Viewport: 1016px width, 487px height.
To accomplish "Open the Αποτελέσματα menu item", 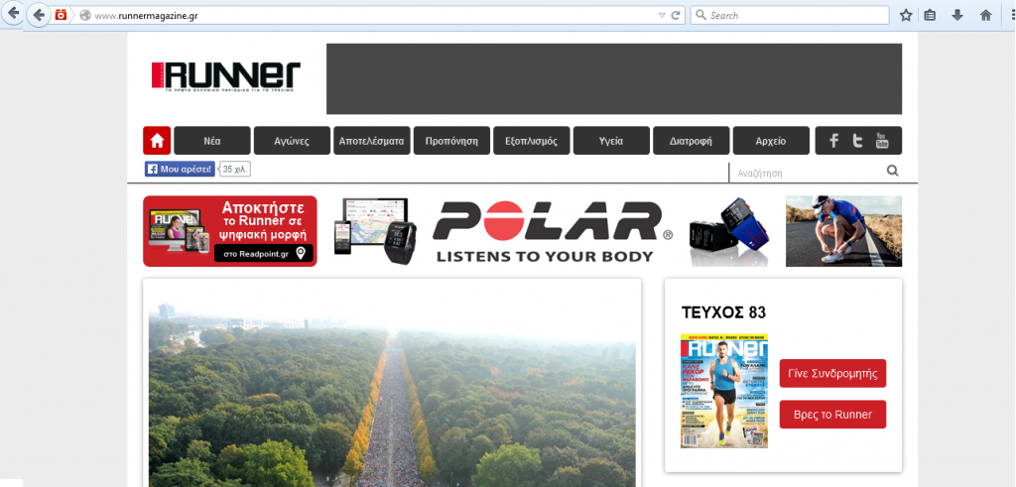I will [372, 141].
